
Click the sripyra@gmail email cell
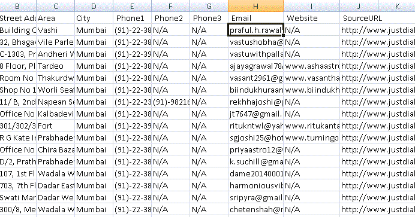(255, 197)
